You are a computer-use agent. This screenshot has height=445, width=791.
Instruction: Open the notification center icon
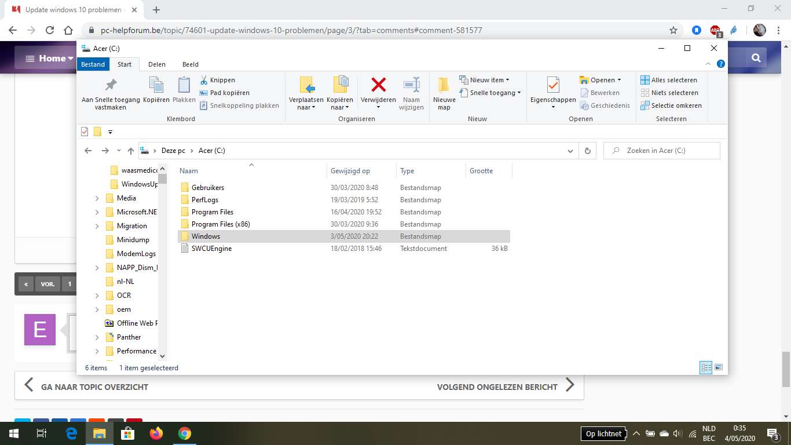(x=772, y=433)
